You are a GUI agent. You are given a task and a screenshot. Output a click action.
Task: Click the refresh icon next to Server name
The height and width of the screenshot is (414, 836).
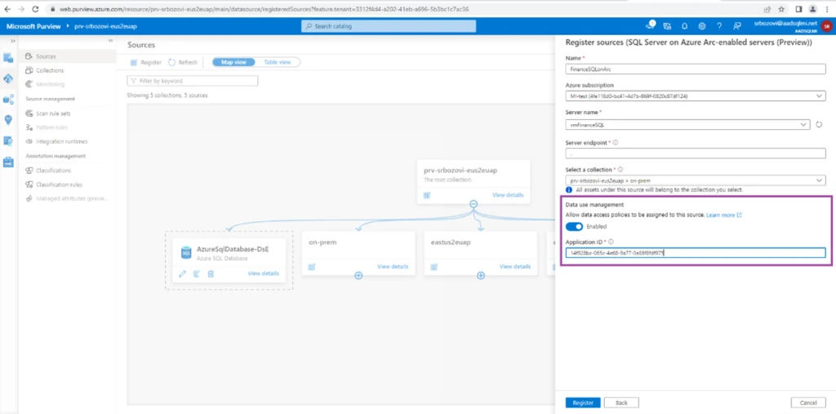point(820,125)
